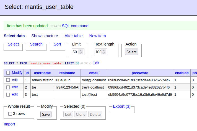Click edit link for tre row
Image resolution: width=197 pixels, height=131 pixels.
[15, 87]
